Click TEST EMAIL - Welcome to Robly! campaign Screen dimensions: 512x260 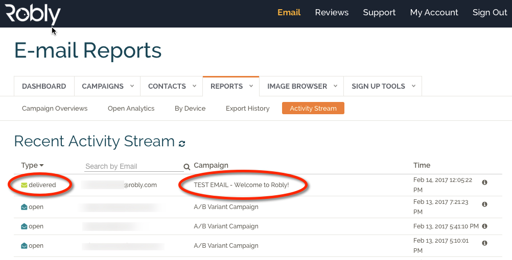pos(241,185)
